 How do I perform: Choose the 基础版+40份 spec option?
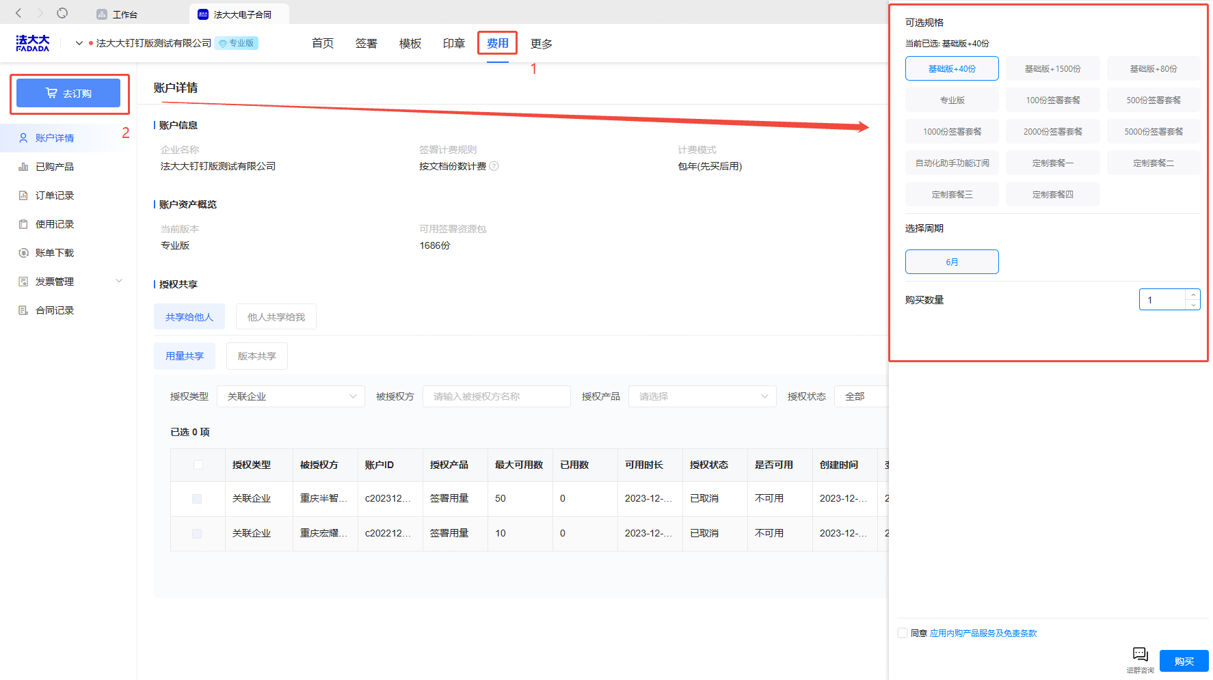click(x=952, y=68)
